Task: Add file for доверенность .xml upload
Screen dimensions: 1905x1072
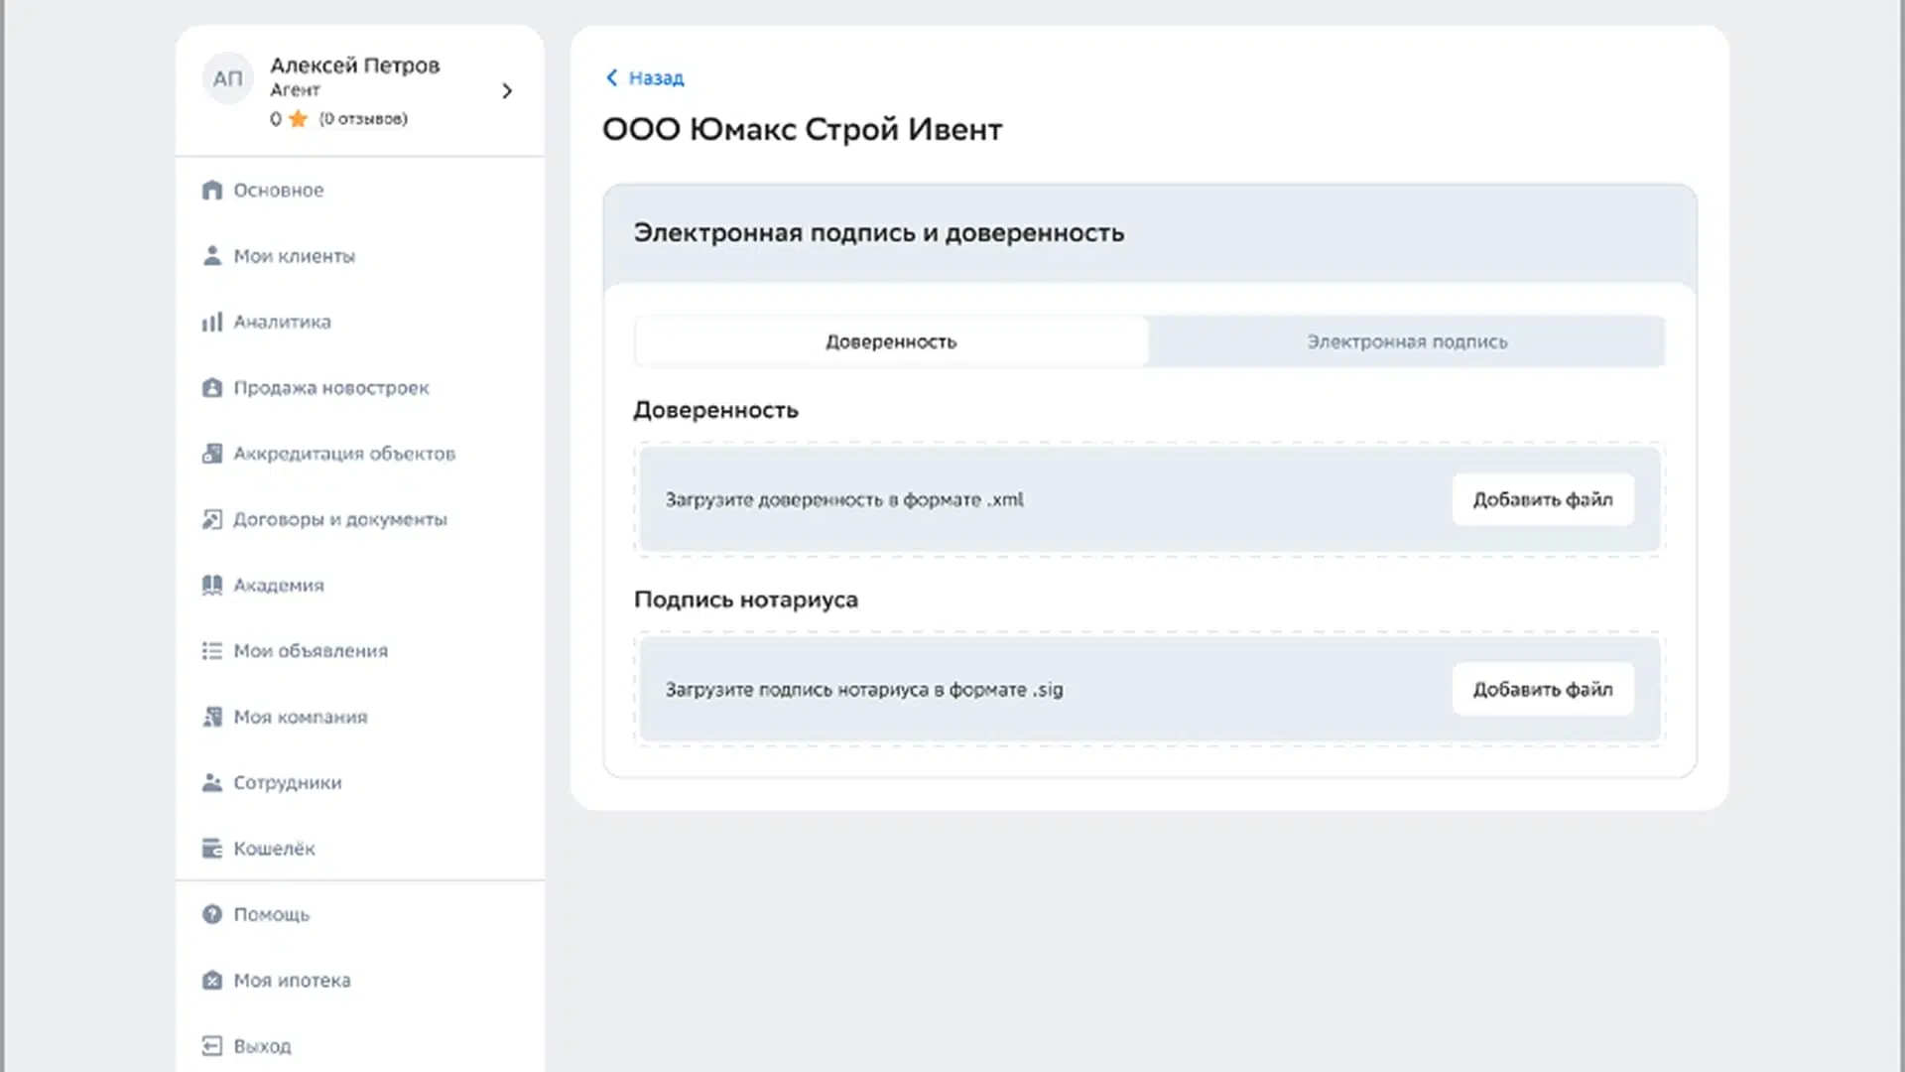Action: pos(1542,499)
